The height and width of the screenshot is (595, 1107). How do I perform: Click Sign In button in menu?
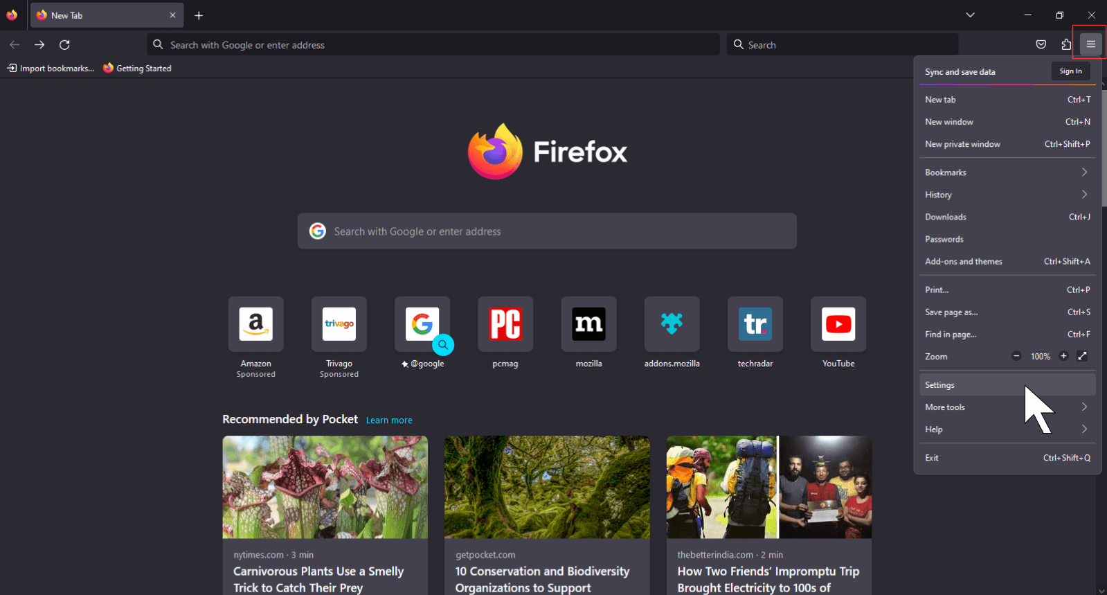pos(1070,71)
